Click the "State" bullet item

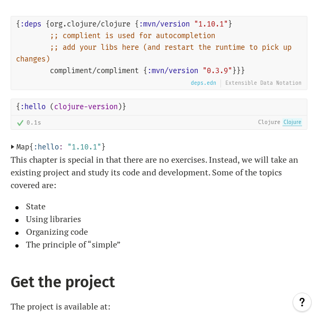point(36,207)
